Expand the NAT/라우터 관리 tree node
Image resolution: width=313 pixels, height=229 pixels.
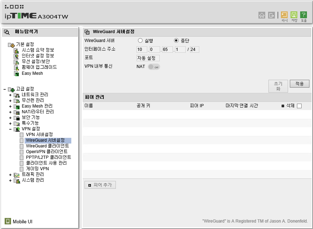point(10,112)
